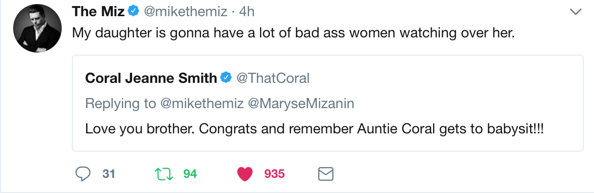Viewport: 594px width, 193px height.
Task: Click the reply speech bubble icon
Action: click(83, 174)
